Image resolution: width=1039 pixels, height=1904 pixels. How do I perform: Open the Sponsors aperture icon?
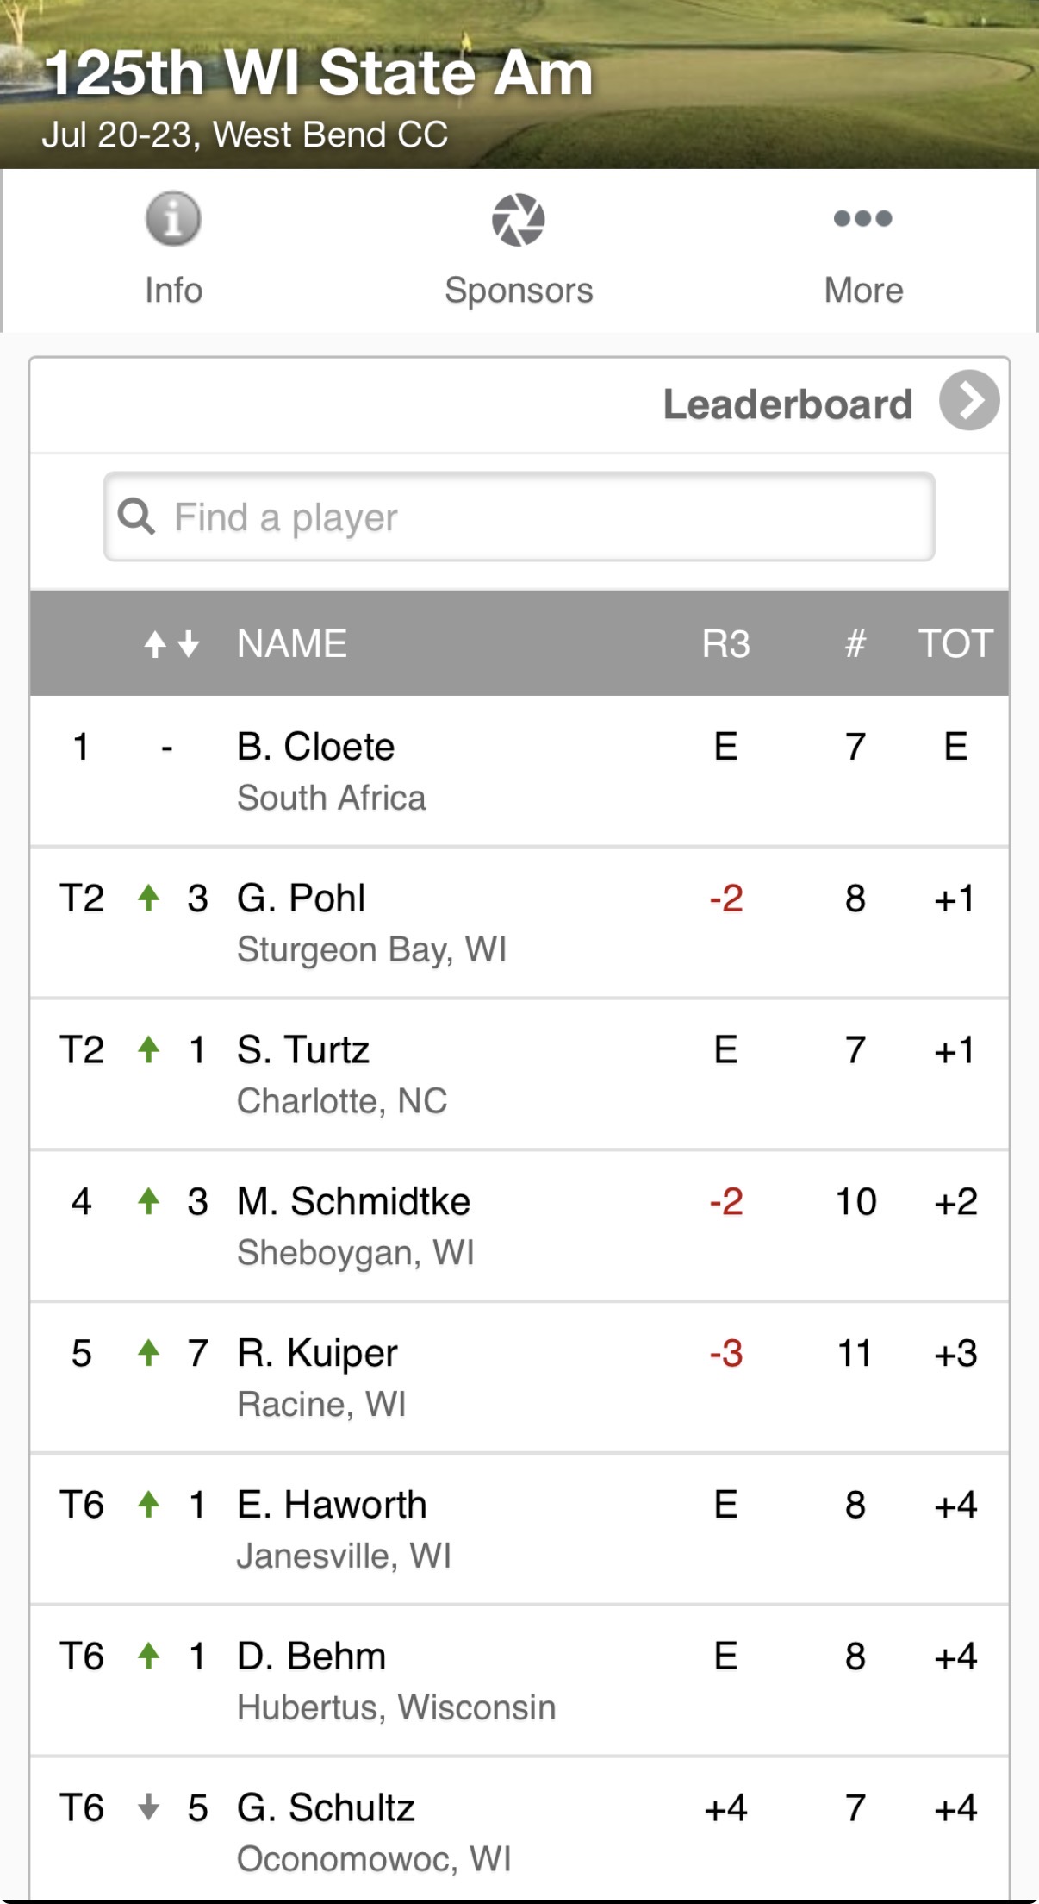point(519,219)
